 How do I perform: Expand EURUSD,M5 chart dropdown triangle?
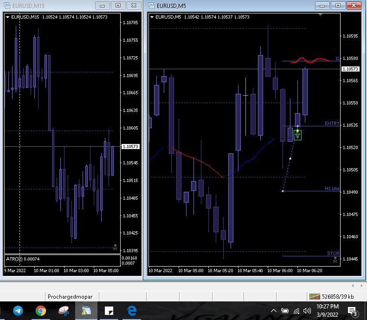[152, 17]
